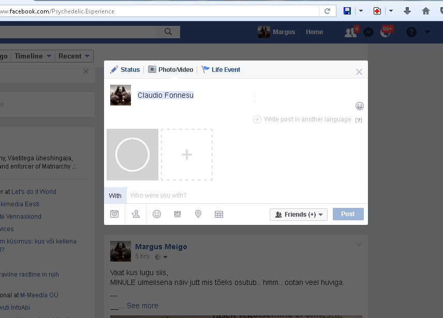Open Margus profile link in header

[284, 32]
